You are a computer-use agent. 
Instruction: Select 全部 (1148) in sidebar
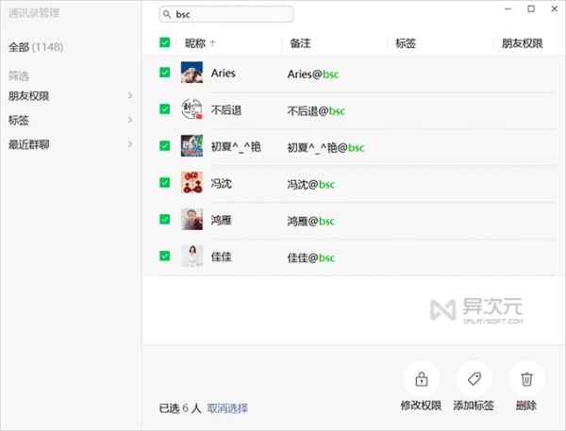click(x=36, y=47)
